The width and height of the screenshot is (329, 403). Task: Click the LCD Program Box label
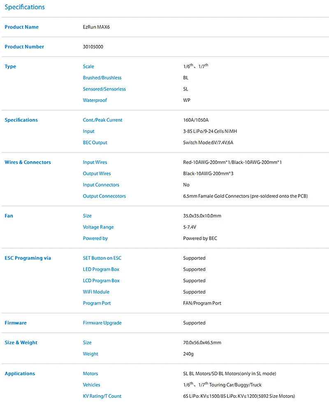101,280
